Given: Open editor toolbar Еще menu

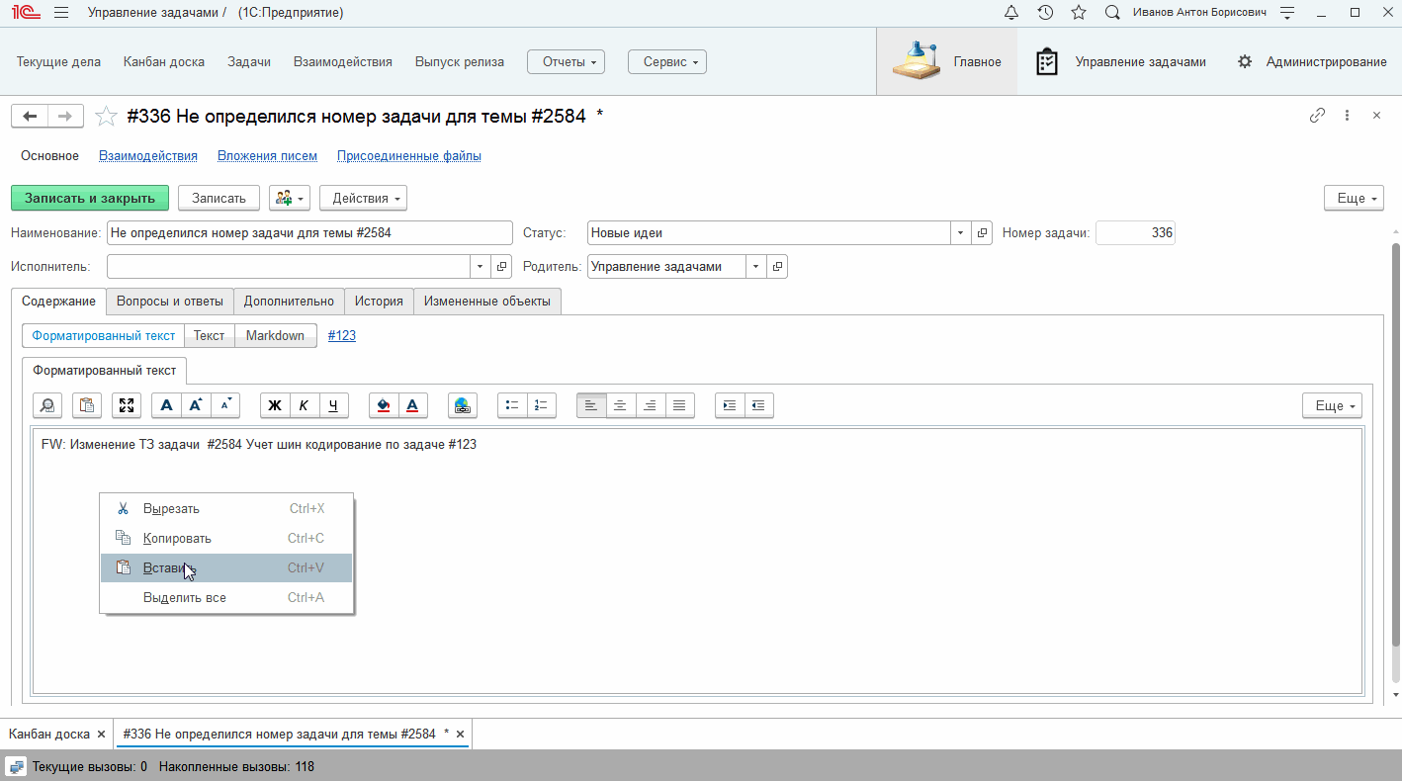Looking at the screenshot, I should tap(1332, 405).
